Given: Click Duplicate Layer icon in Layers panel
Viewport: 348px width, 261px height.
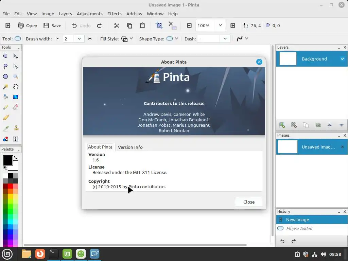Looking at the screenshot, I should point(306,125).
